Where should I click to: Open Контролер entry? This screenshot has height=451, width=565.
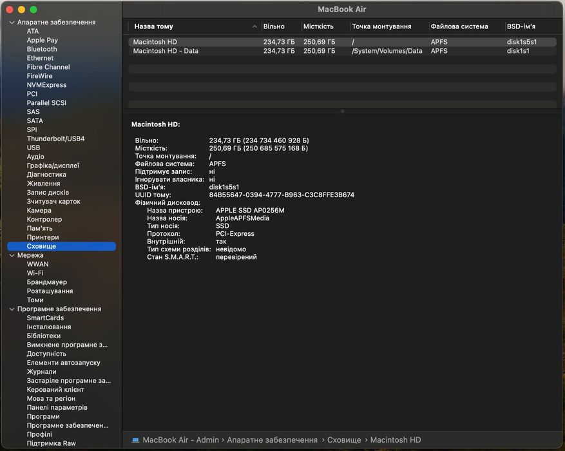[x=44, y=219]
